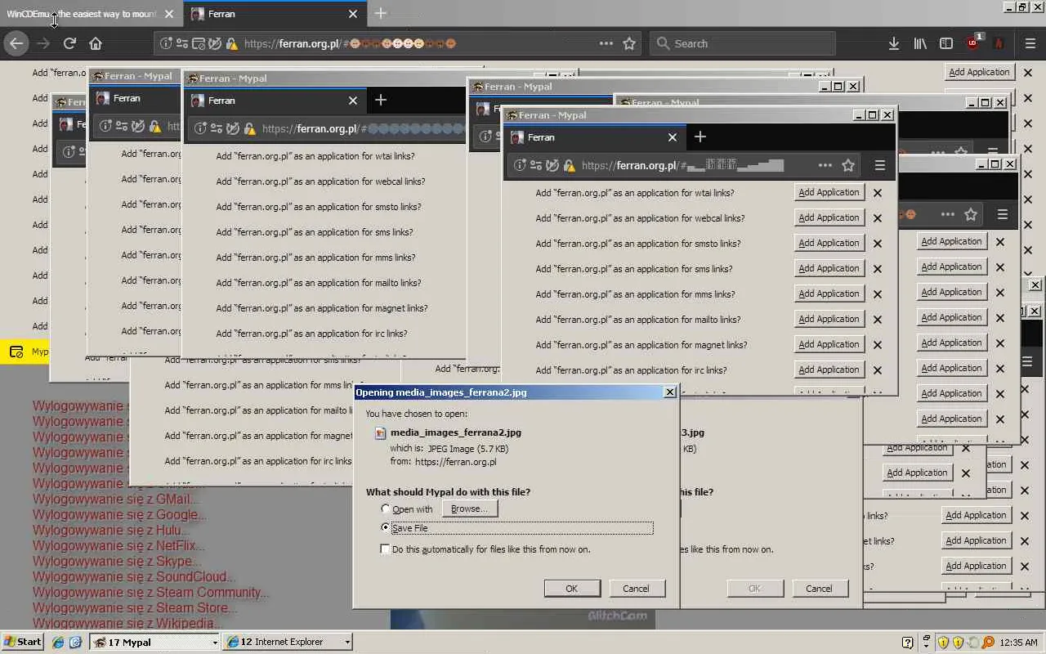Select the Open with radio option
Screen dimensions: 1046x654
click(386, 508)
